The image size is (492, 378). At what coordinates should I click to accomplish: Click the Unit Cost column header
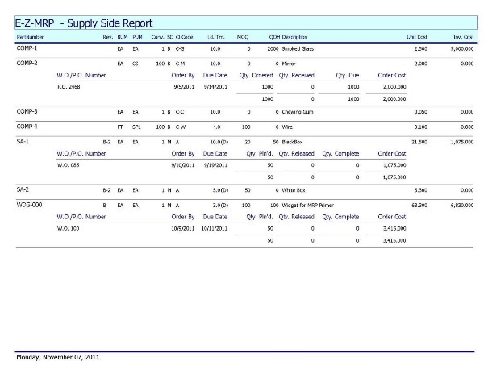pos(417,37)
